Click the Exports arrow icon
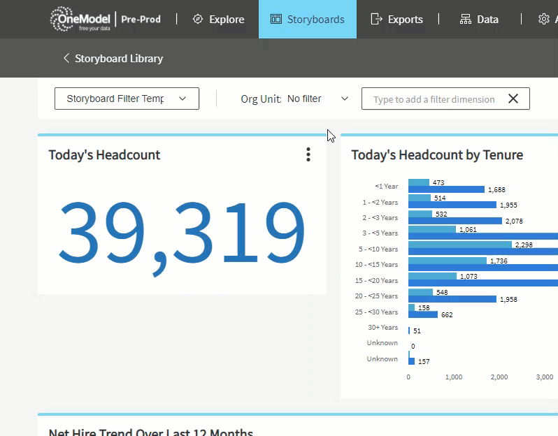This screenshot has height=436, width=558. pyautogui.click(x=376, y=20)
